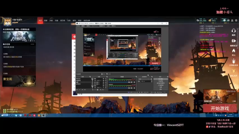This screenshot has height=134, width=239.
Task: Remove the scene with the Scenes minus icon
Action: coord(79,90)
